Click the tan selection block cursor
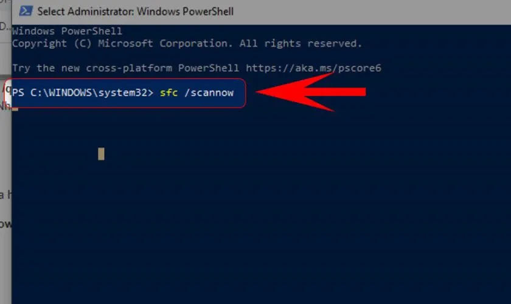Image resolution: width=511 pixels, height=304 pixels. (101, 154)
